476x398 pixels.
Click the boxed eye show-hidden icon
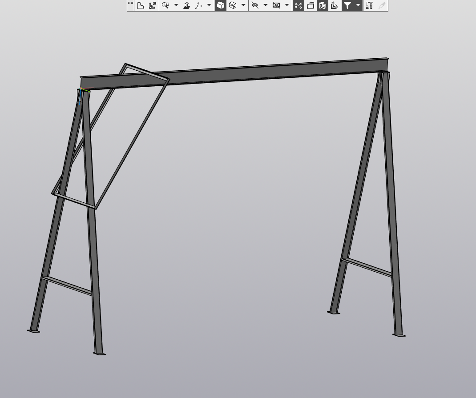pyautogui.click(x=276, y=5)
